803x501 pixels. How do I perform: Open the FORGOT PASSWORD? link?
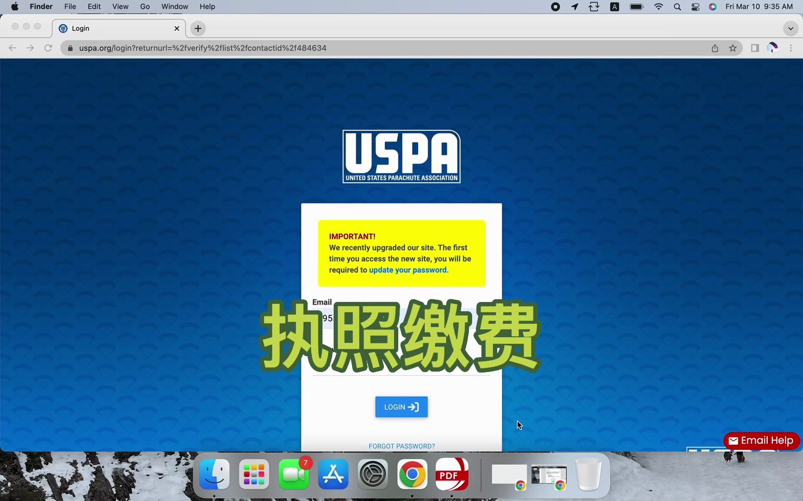tap(401, 446)
